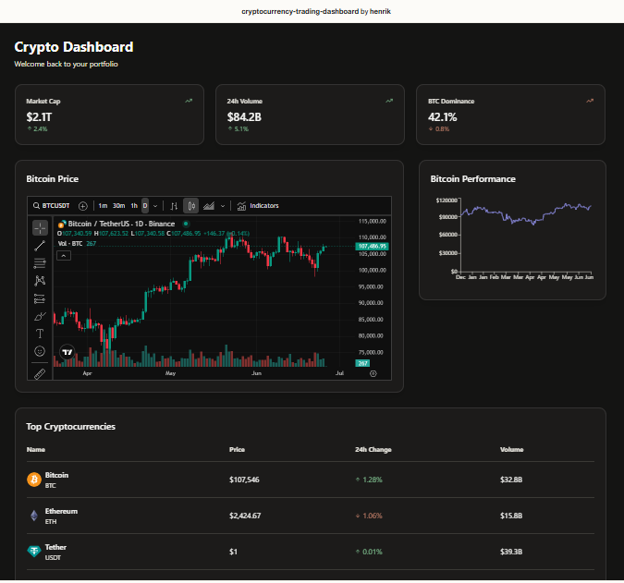Click the green market open status dot

[x=186, y=224]
